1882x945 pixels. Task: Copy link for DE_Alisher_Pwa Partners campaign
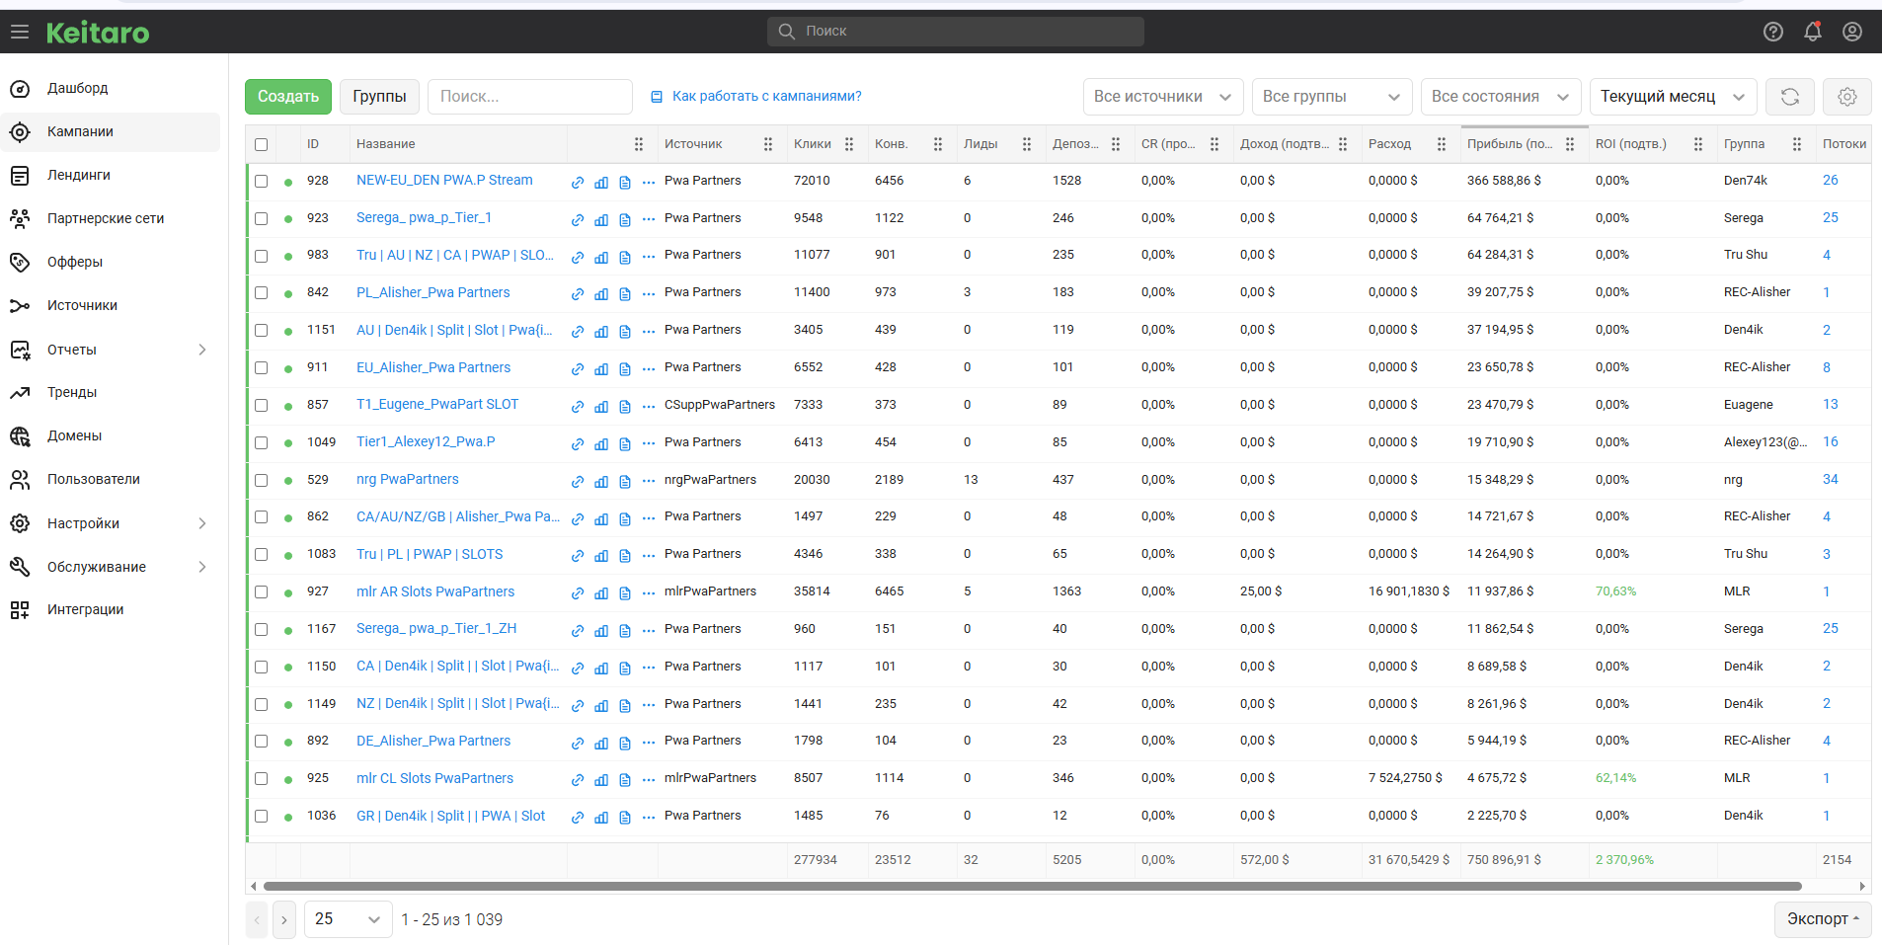coord(578,742)
